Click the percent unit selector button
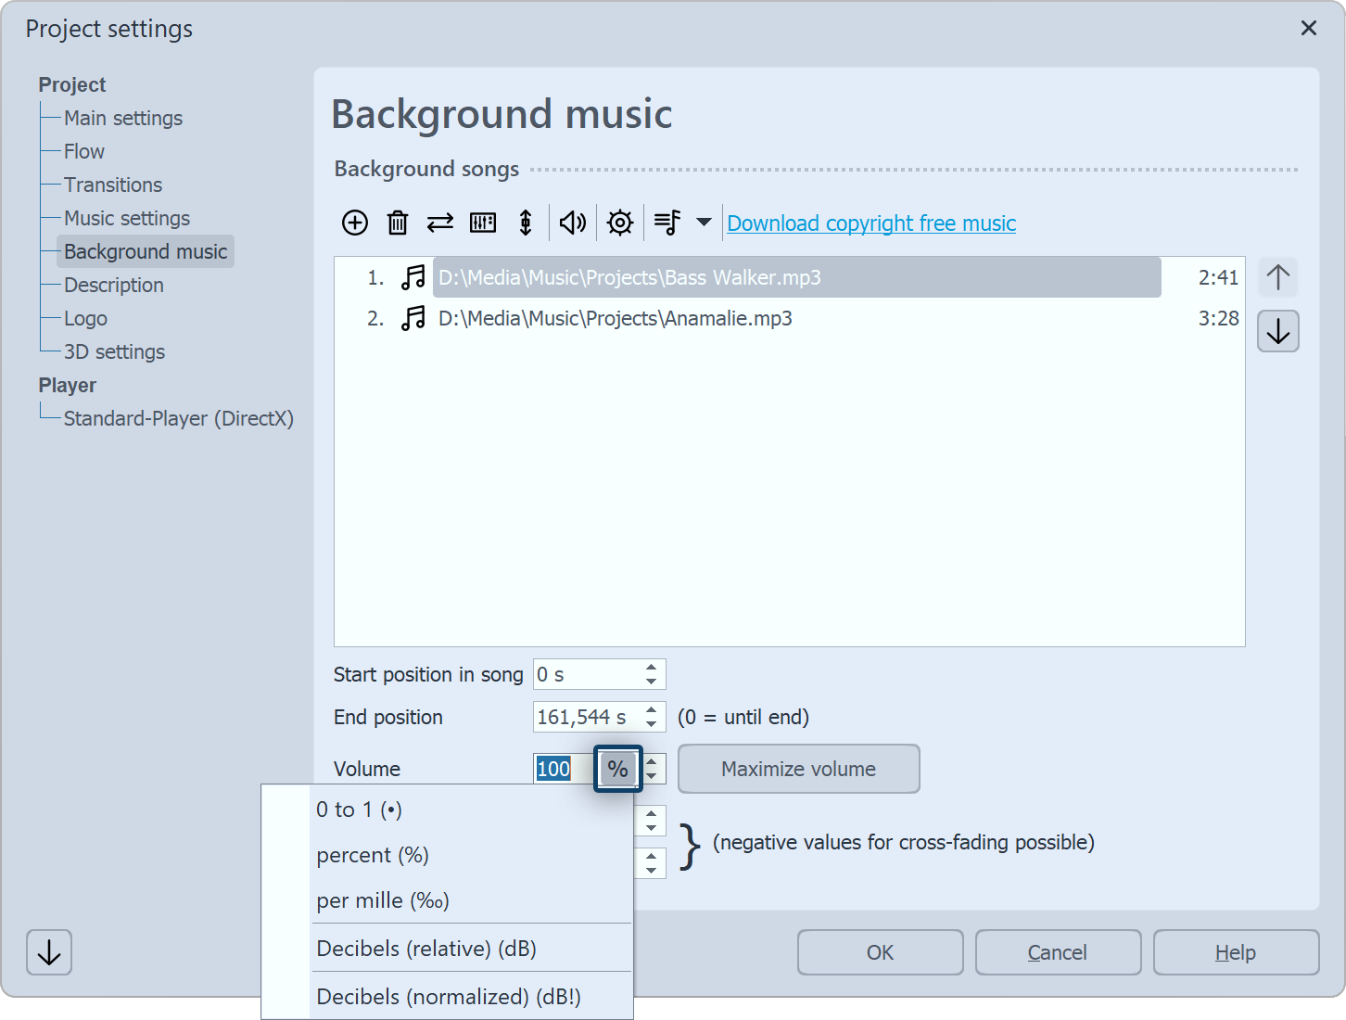Image resolution: width=1346 pixels, height=1020 pixels. pos(617,769)
